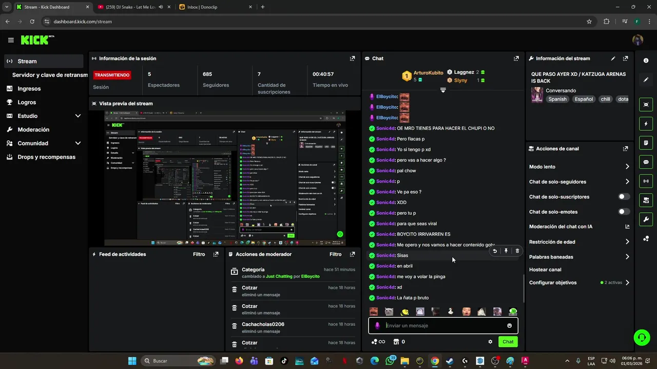Click the undo icon on the Sisas message
Image resolution: width=657 pixels, height=369 pixels.
pyautogui.click(x=495, y=251)
